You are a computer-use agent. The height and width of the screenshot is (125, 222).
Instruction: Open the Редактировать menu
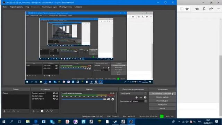tap(16, 7)
